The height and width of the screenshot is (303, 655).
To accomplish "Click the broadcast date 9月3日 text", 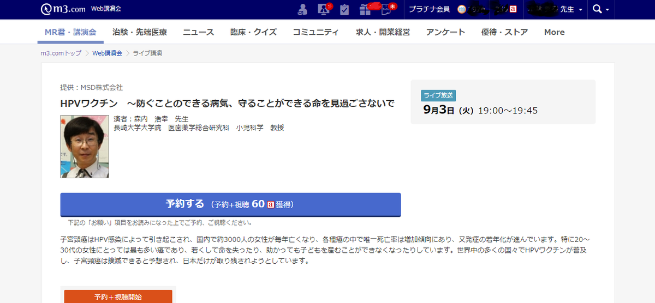I will (448, 110).
